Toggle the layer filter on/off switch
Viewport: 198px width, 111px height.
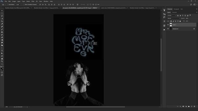(190, 15)
